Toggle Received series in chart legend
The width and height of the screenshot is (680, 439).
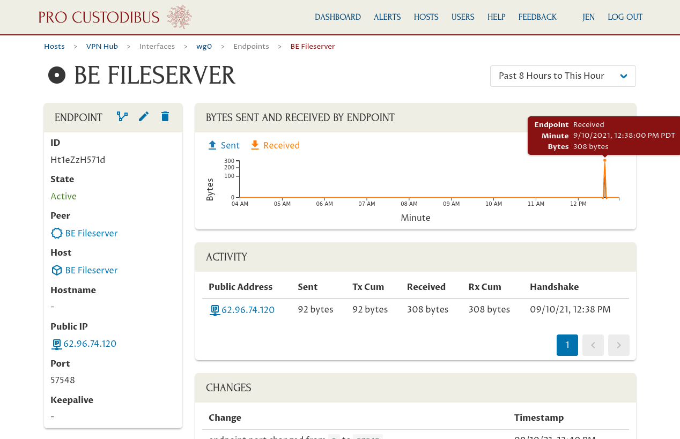pos(275,145)
